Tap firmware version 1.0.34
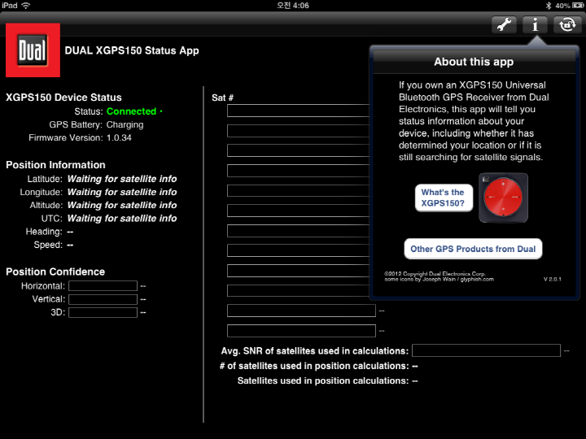Image resolution: width=586 pixels, height=439 pixels. [x=119, y=137]
